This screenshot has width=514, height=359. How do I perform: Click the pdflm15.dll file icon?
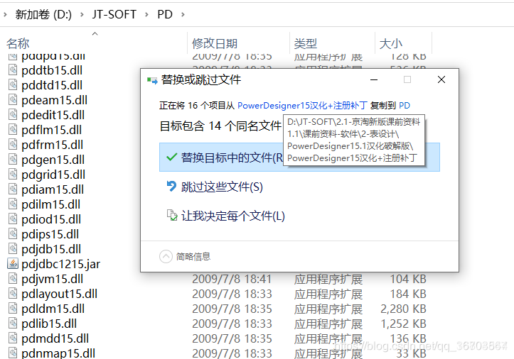pos(13,130)
